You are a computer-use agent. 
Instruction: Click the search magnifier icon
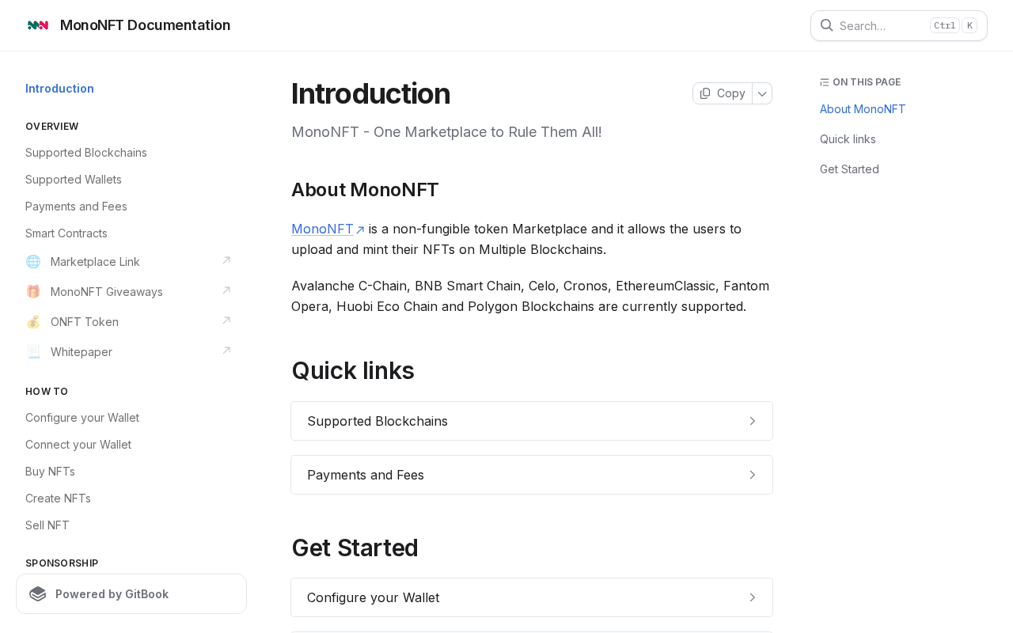(826, 25)
